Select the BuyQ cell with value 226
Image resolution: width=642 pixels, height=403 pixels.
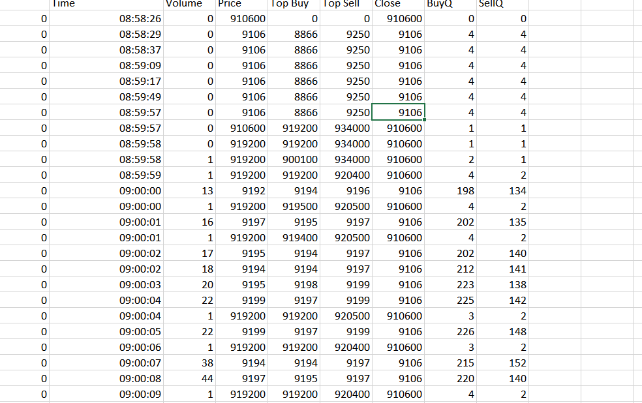tap(450, 331)
